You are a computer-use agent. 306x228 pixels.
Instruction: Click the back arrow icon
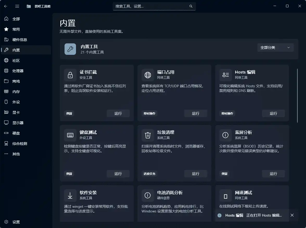6,6
